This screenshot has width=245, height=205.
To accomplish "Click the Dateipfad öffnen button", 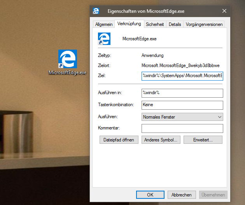I will 119,140.
